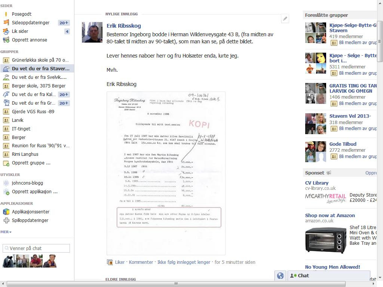Click the Du veit du er fra Gr... icon
This screenshot has width=383, height=287.
point(6,103)
